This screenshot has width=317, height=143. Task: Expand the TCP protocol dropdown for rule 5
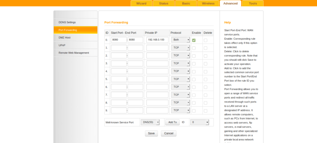[180, 79]
